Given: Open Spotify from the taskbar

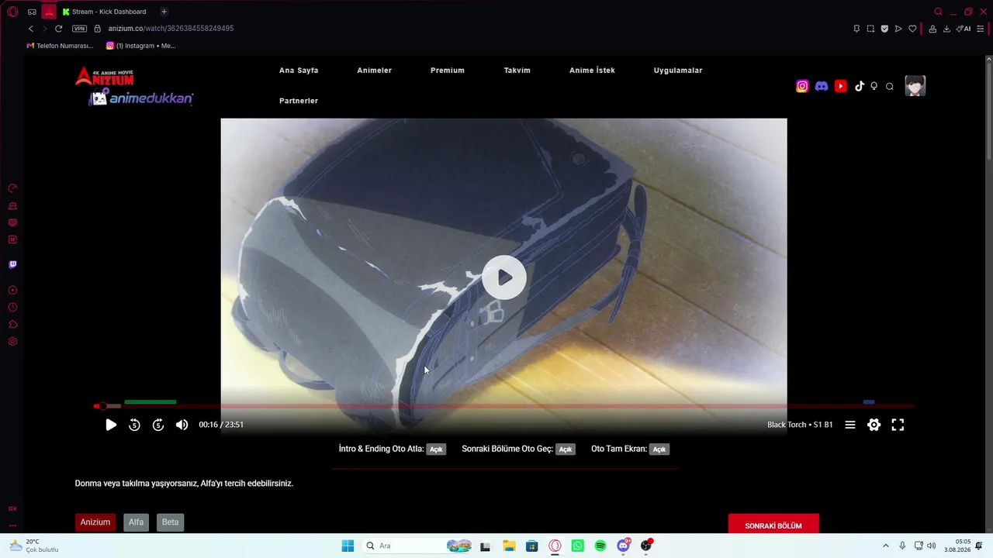Looking at the screenshot, I should 600,546.
